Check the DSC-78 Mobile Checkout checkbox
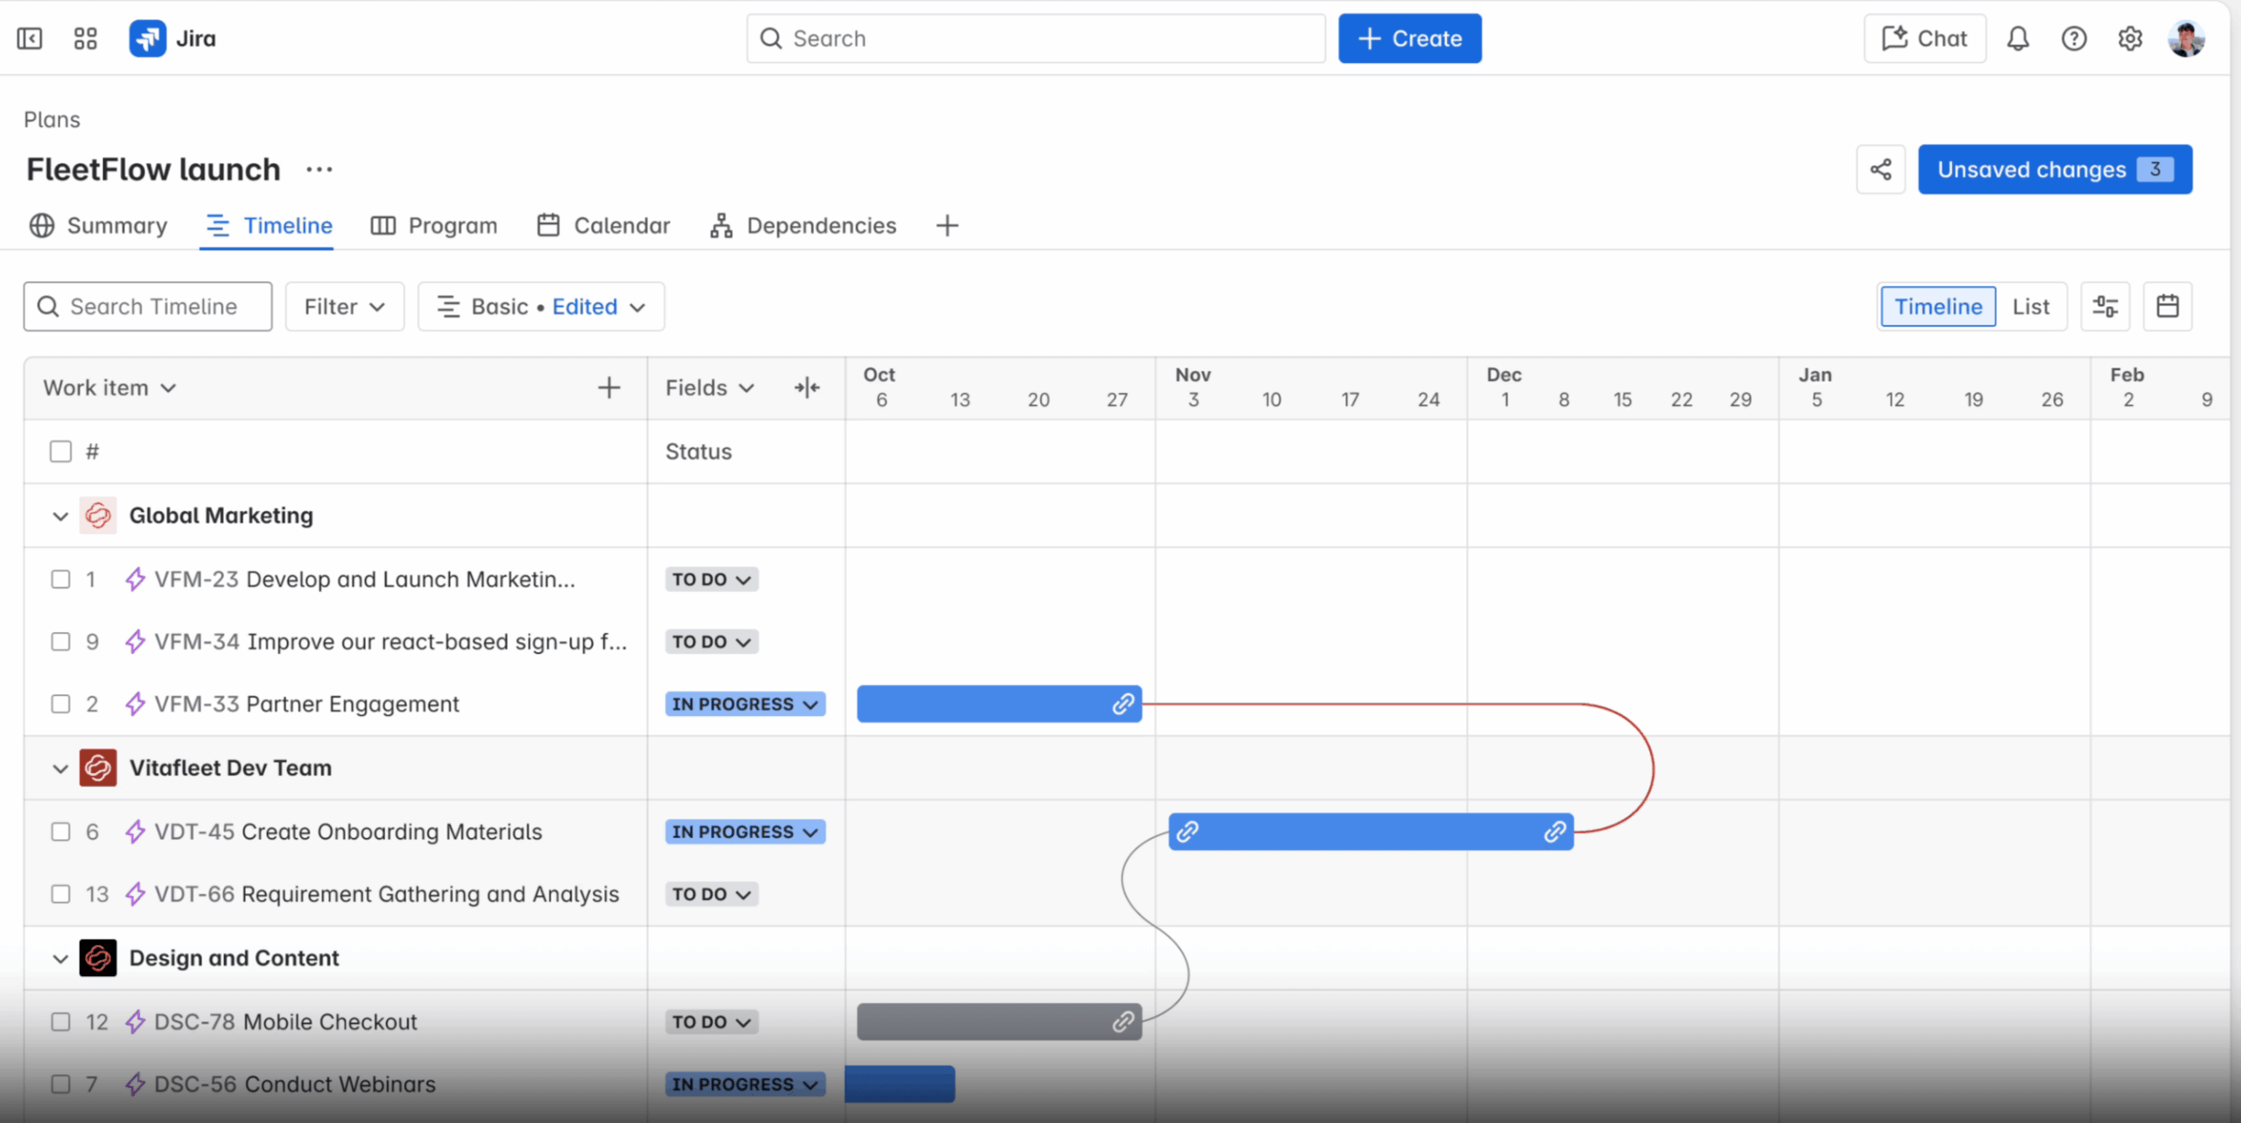Image resolution: width=2241 pixels, height=1123 pixels. [60, 1021]
